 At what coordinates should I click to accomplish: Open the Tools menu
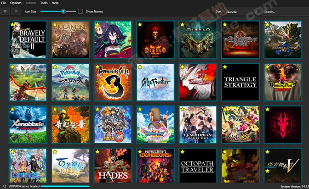click(x=44, y=3)
